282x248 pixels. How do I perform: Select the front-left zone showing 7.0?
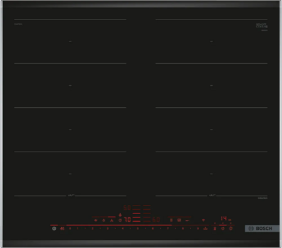127,220
